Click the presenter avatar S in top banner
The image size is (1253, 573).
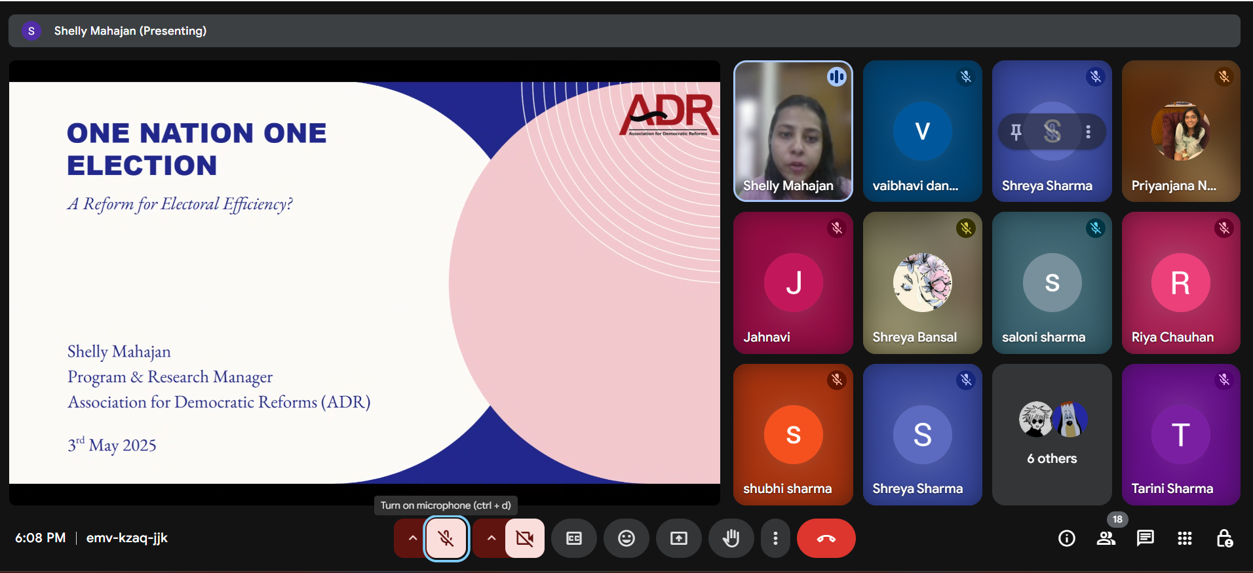[x=31, y=31]
